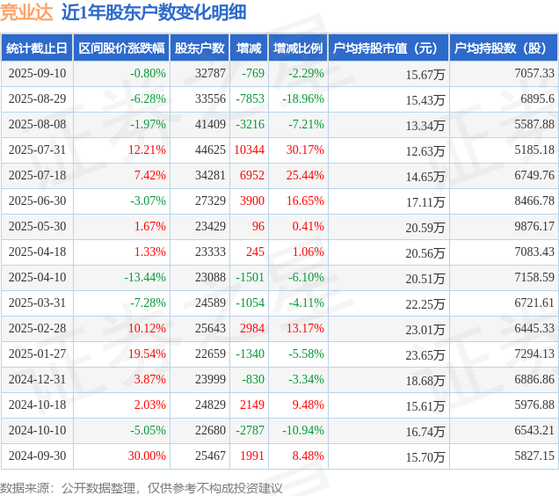Select date cell 2025-04-18
The height and width of the screenshot is (496, 559).
38,252
